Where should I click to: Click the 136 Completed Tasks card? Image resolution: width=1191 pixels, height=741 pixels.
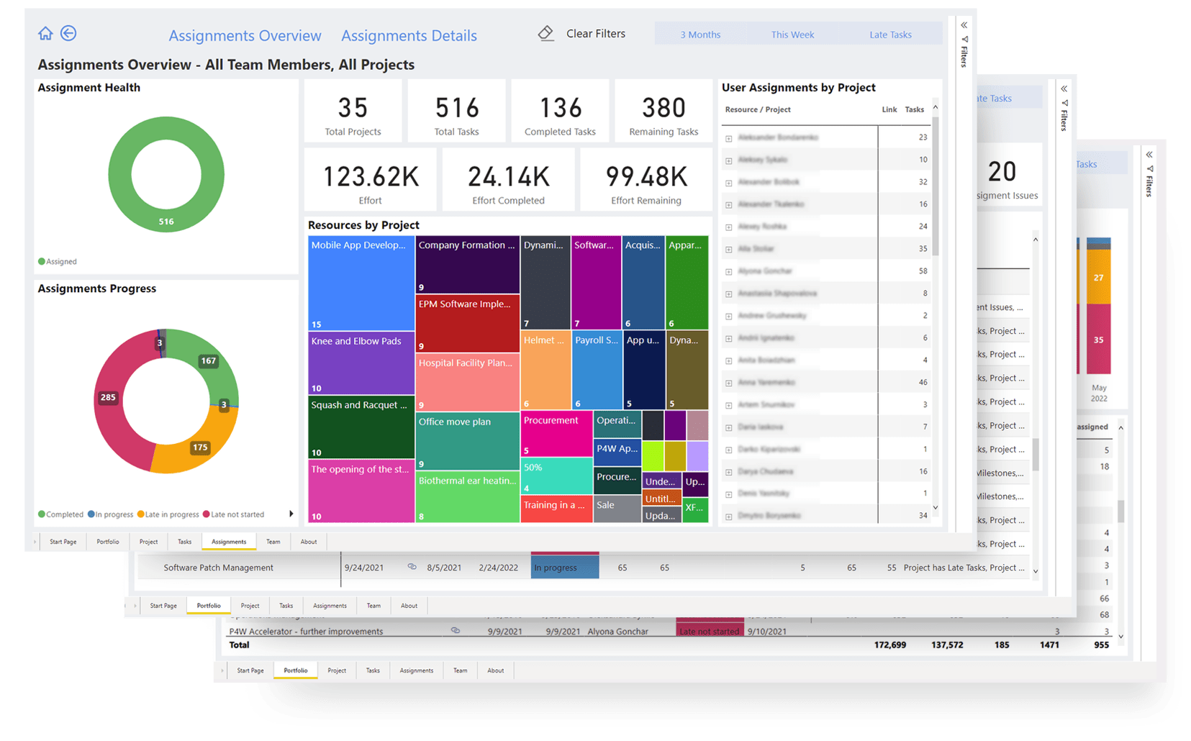[x=560, y=111]
